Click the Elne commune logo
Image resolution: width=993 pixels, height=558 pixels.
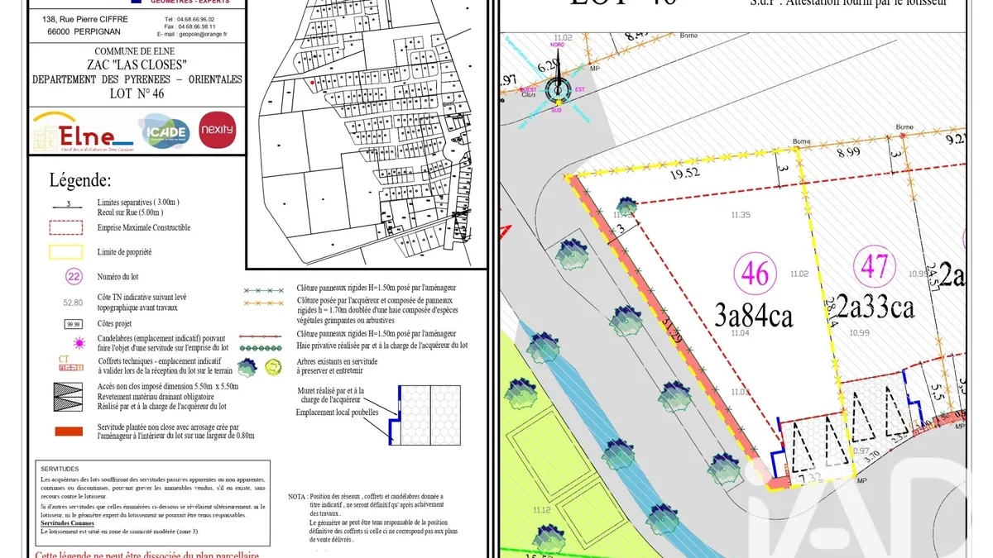click(82, 132)
